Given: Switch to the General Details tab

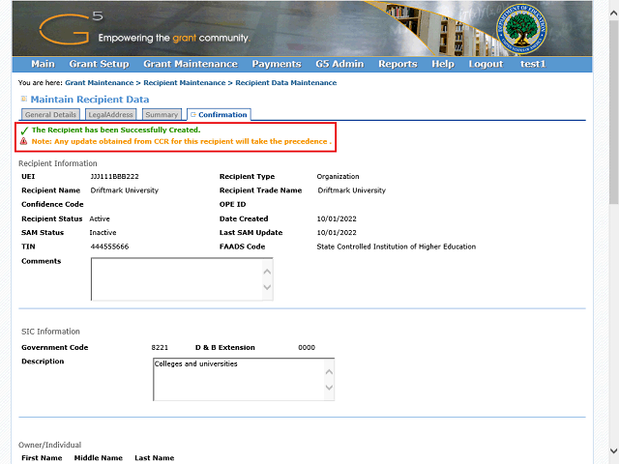Looking at the screenshot, I should pyautogui.click(x=50, y=115).
